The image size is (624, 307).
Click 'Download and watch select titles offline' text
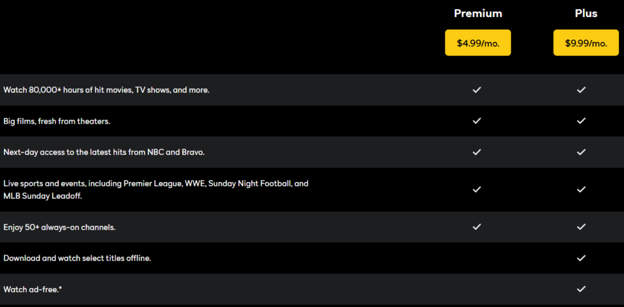77,258
